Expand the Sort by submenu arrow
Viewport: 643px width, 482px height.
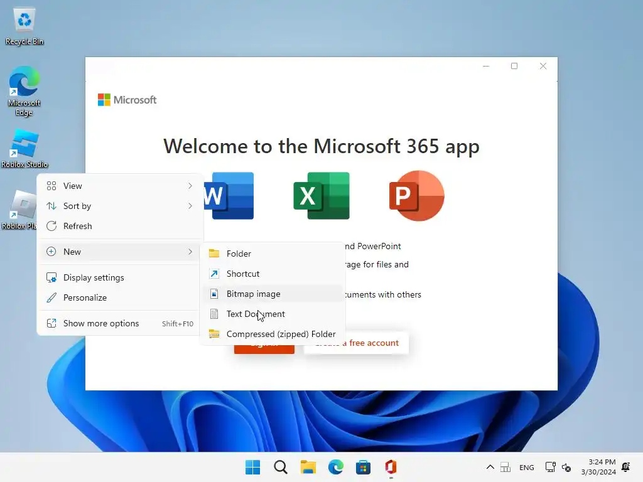(190, 206)
